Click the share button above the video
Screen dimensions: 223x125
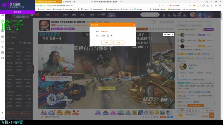[152, 29]
